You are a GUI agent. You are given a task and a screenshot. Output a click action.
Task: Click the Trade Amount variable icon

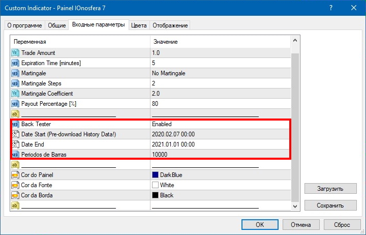[x=15, y=53]
